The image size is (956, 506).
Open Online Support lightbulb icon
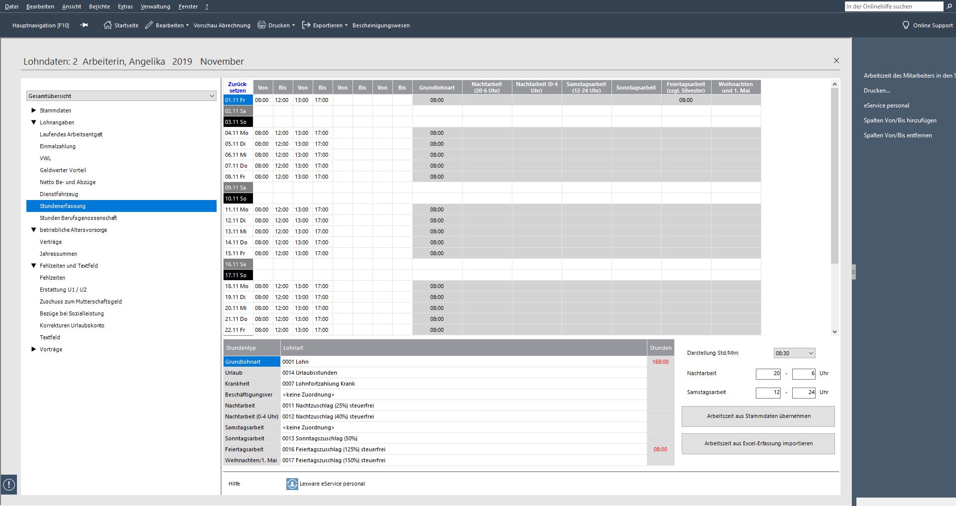coord(906,25)
